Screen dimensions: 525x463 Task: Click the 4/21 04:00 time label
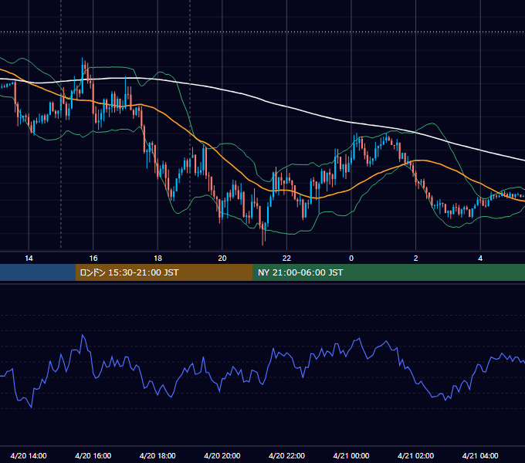pos(480,455)
